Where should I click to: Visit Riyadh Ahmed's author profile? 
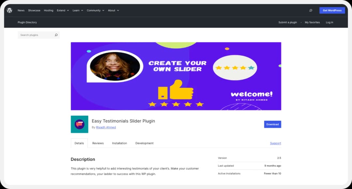(x=105, y=127)
